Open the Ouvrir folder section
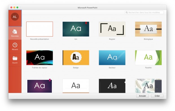 pyautogui.click(x=15, y=60)
